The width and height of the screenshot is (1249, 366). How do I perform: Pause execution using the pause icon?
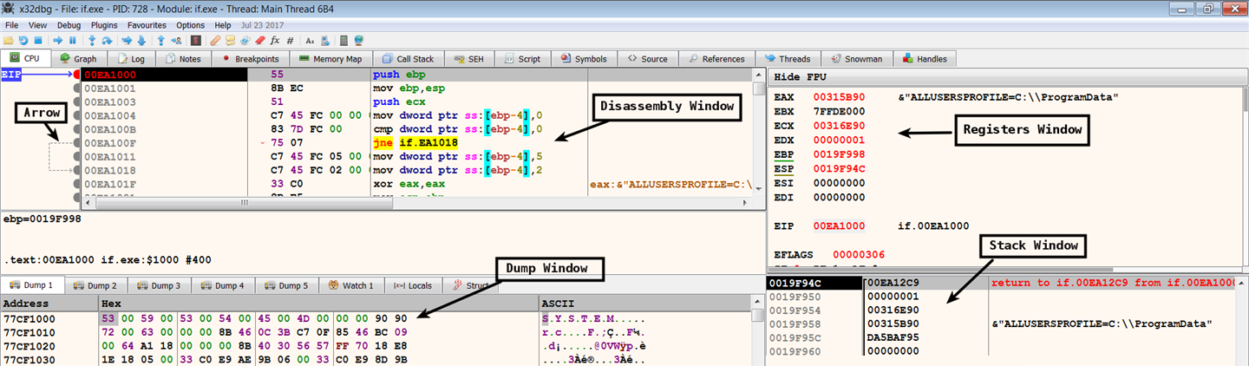(72, 41)
